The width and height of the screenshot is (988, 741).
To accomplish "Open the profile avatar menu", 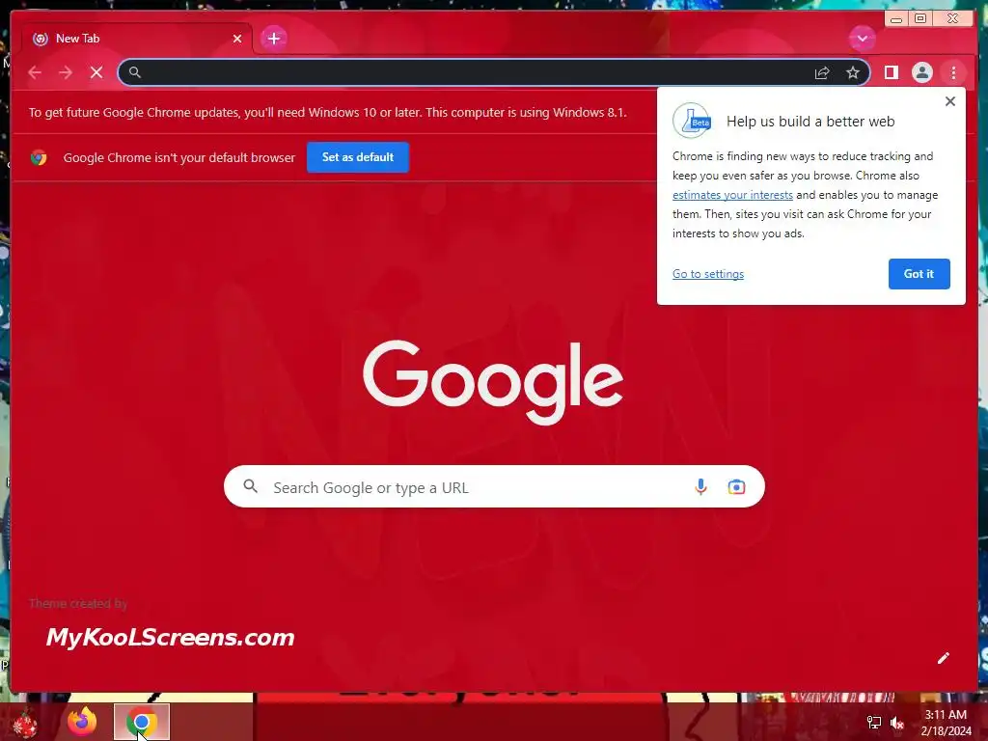I will click(921, 72).
